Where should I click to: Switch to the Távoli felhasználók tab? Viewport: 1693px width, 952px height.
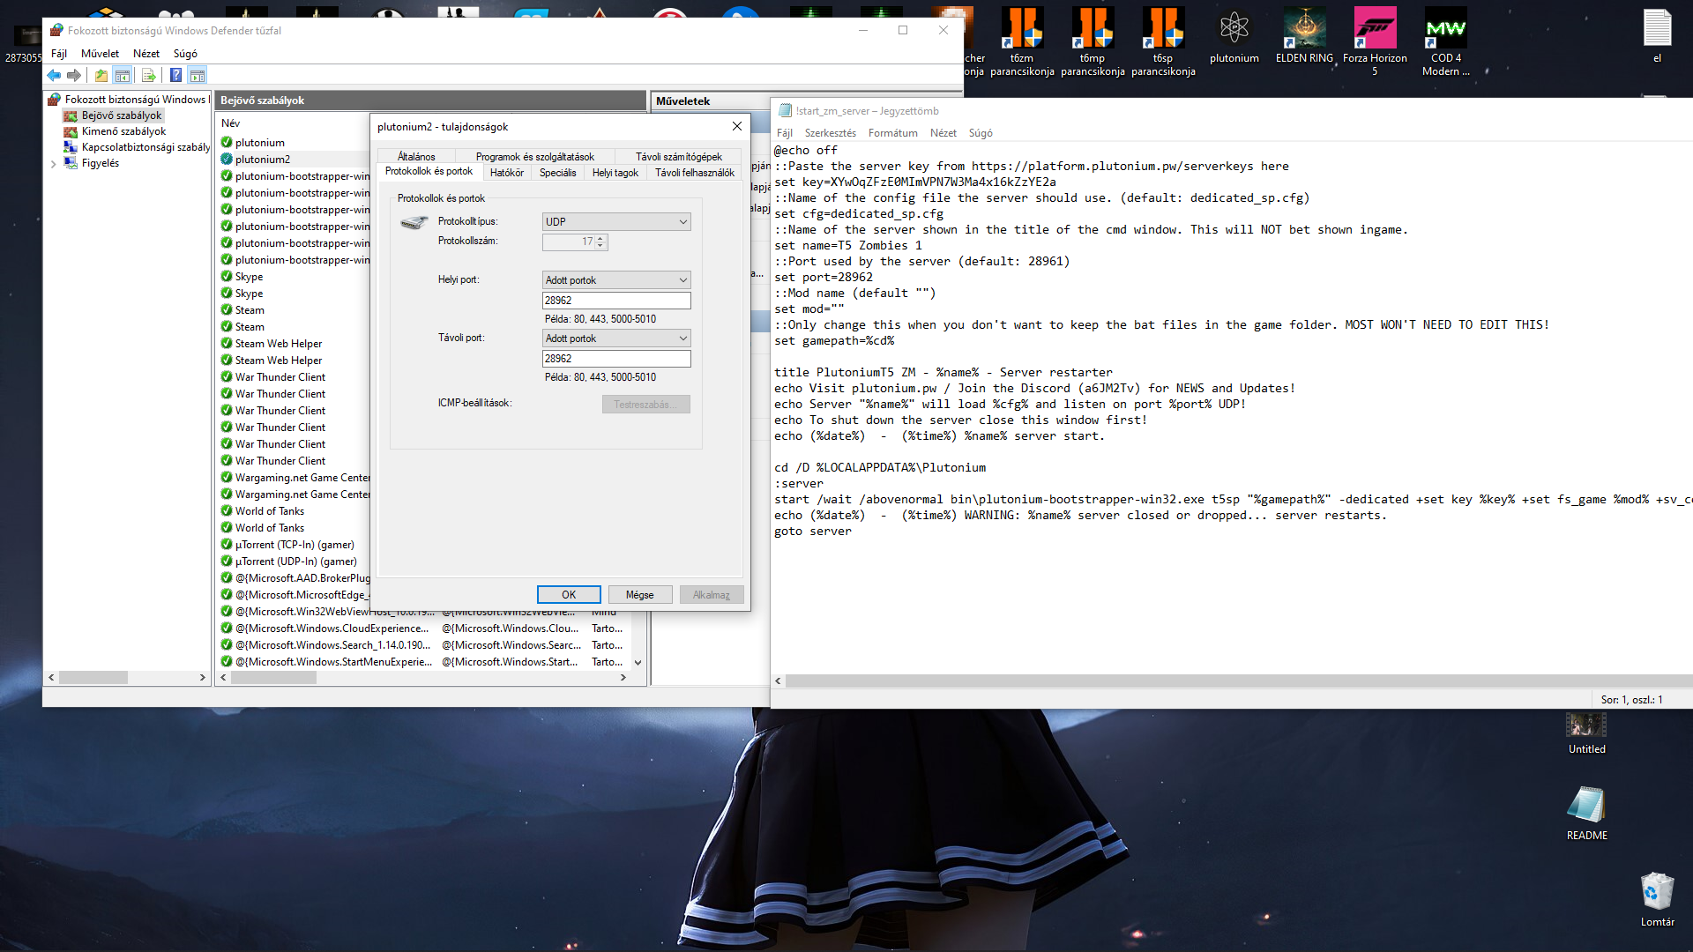coord(695,173)
